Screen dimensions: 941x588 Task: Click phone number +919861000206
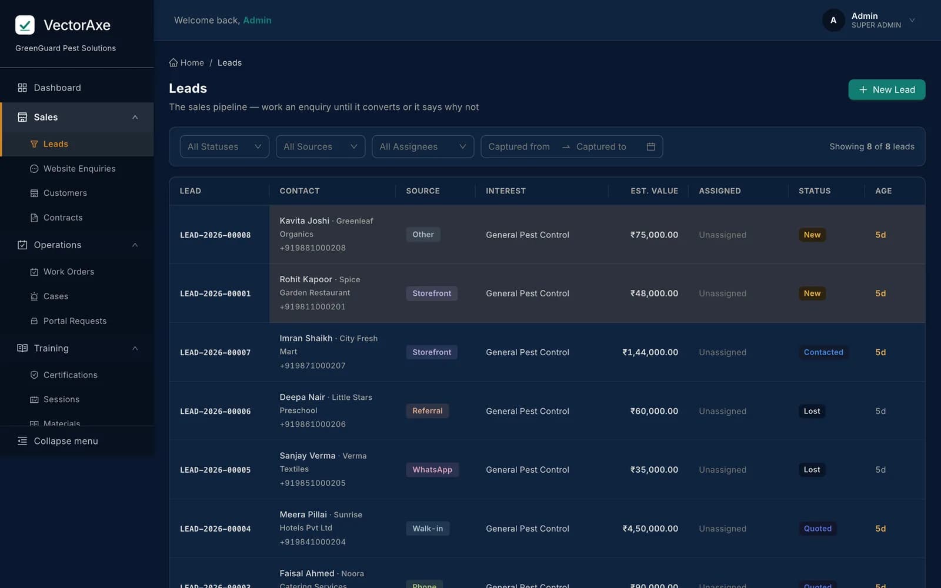pos(313,424)
